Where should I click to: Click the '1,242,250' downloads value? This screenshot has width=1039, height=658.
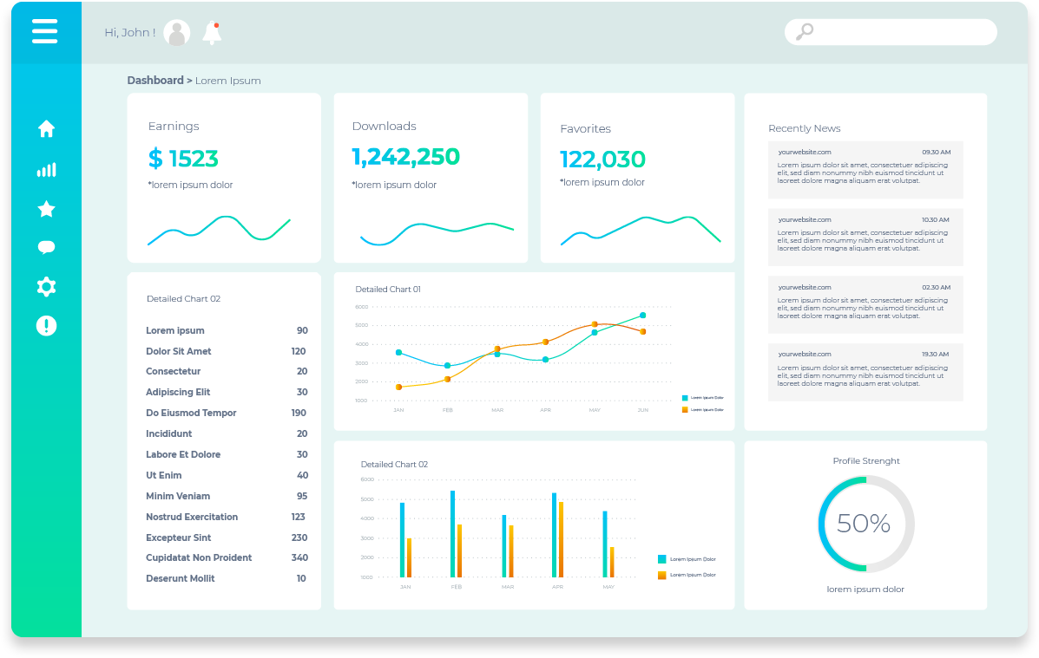pos(405,156)
